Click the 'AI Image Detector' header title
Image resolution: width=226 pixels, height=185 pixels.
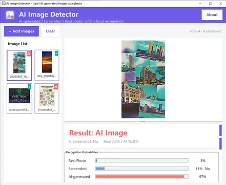coord(49,14)
